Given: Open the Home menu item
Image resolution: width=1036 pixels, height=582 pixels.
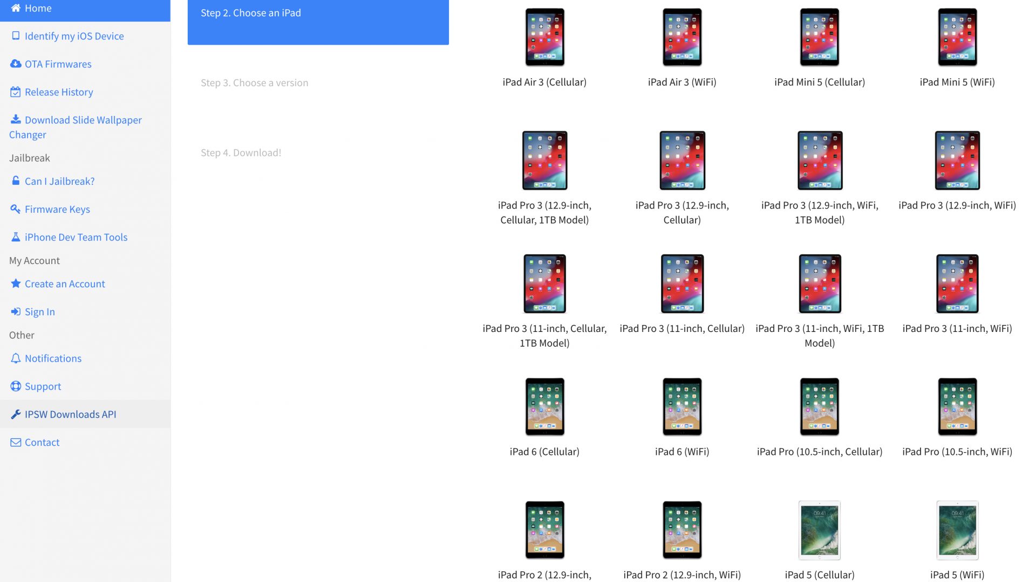Looking at the screenshot, I should (85, 9).
